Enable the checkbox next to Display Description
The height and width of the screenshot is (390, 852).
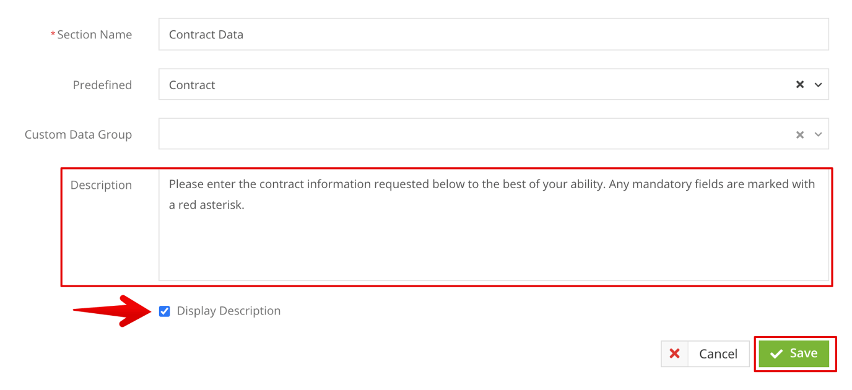point(164,311)
